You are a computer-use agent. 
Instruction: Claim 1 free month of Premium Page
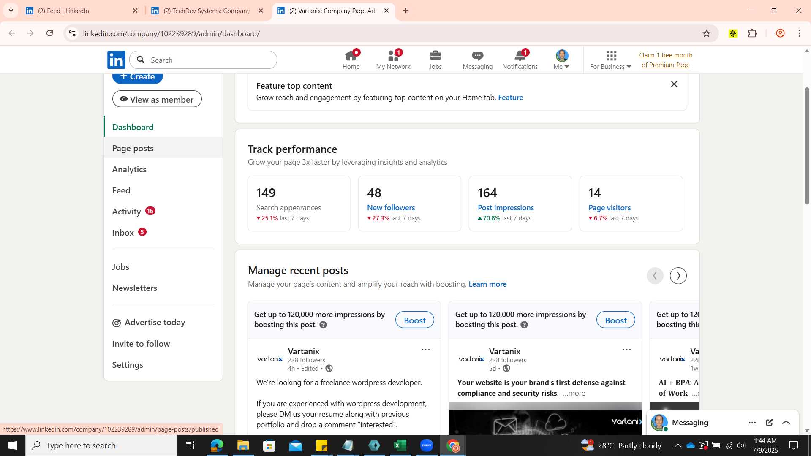pos(666,60)
